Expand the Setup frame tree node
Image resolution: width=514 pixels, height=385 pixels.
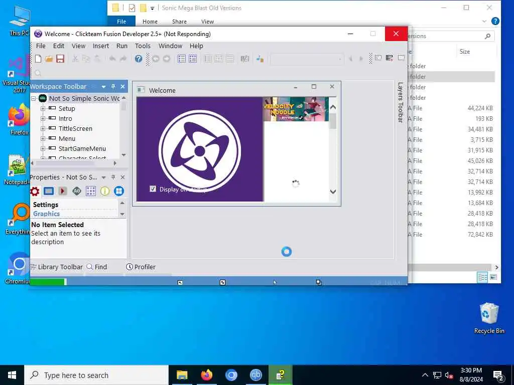coord(43,108)
